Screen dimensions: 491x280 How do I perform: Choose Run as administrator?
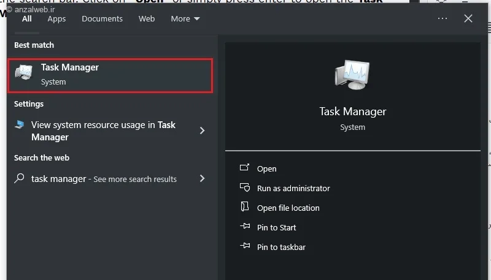[293, 189]
